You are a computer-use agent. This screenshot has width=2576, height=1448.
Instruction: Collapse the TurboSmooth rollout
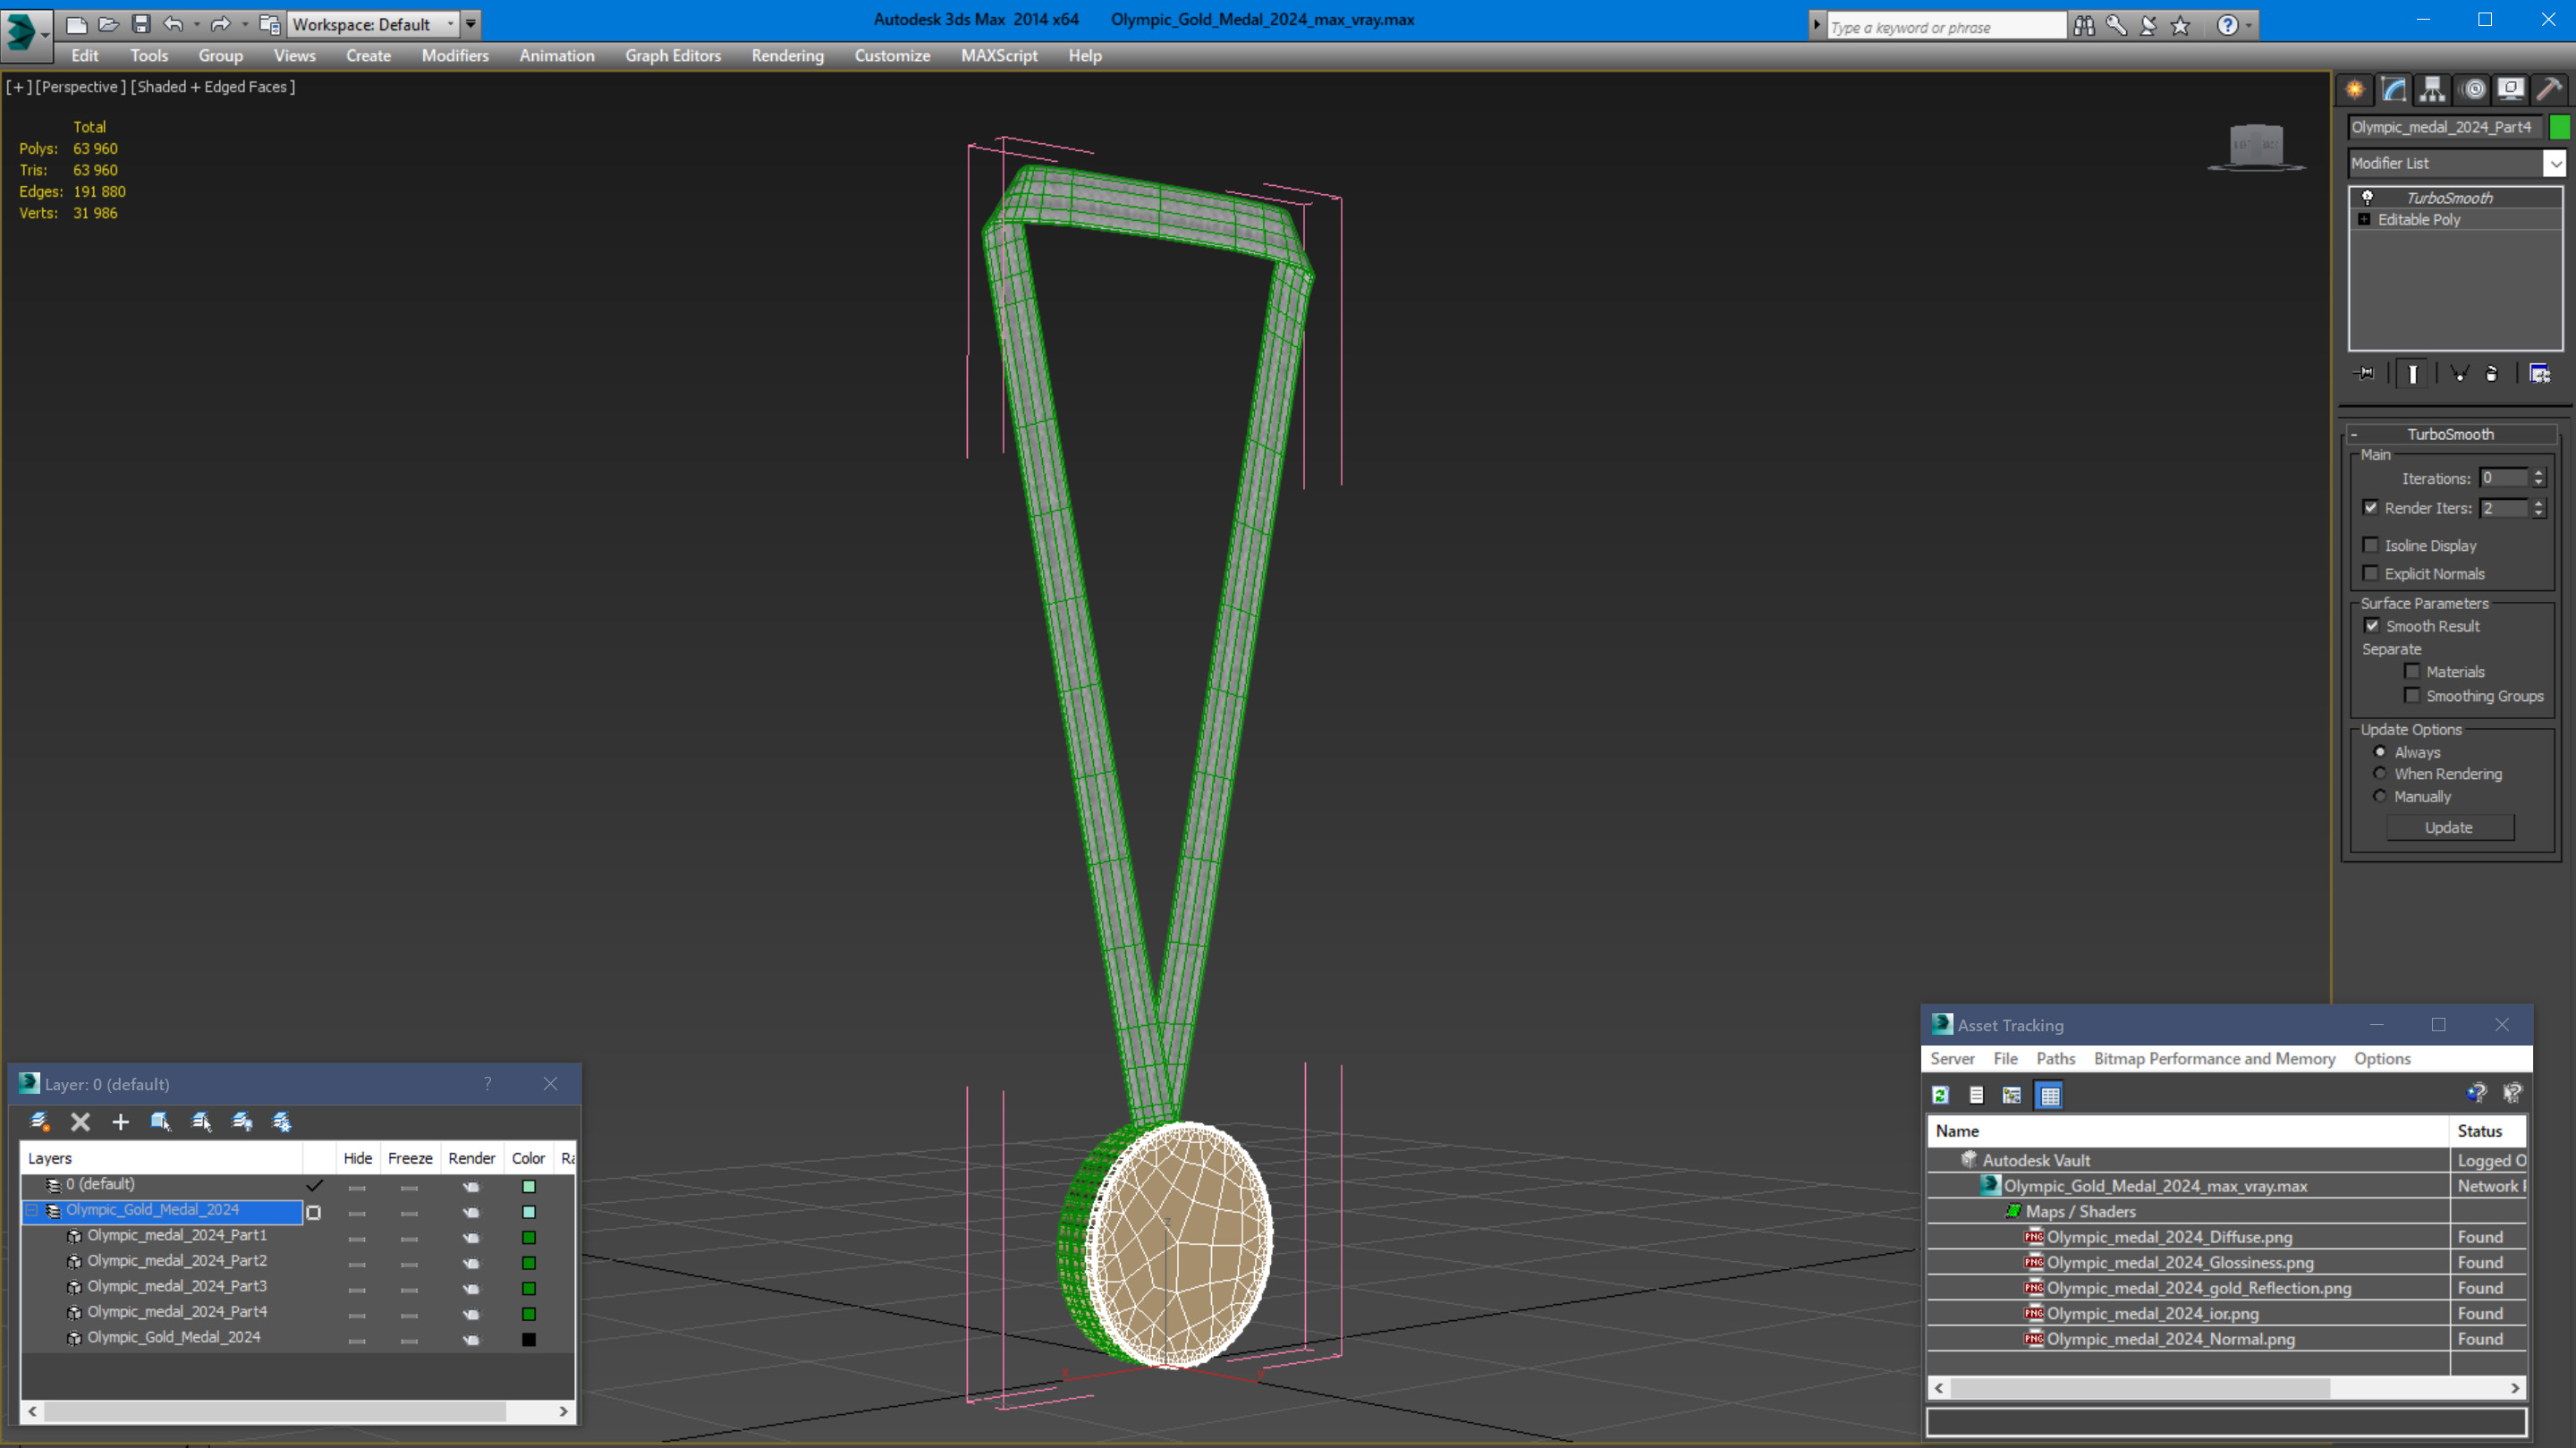click(x=2354, y=434)
